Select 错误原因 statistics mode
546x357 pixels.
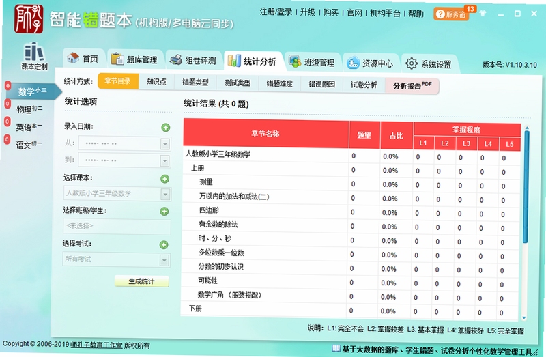point(321,84)
